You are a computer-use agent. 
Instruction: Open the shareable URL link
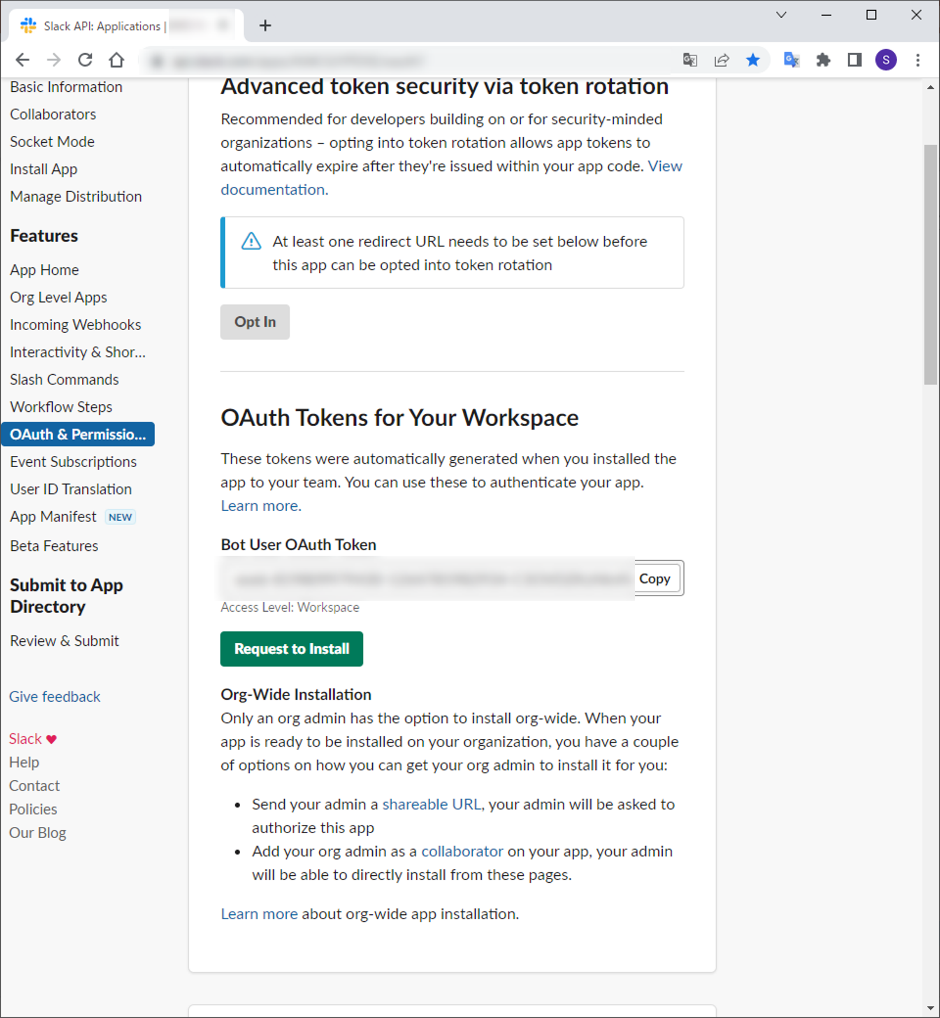[432, 805]
